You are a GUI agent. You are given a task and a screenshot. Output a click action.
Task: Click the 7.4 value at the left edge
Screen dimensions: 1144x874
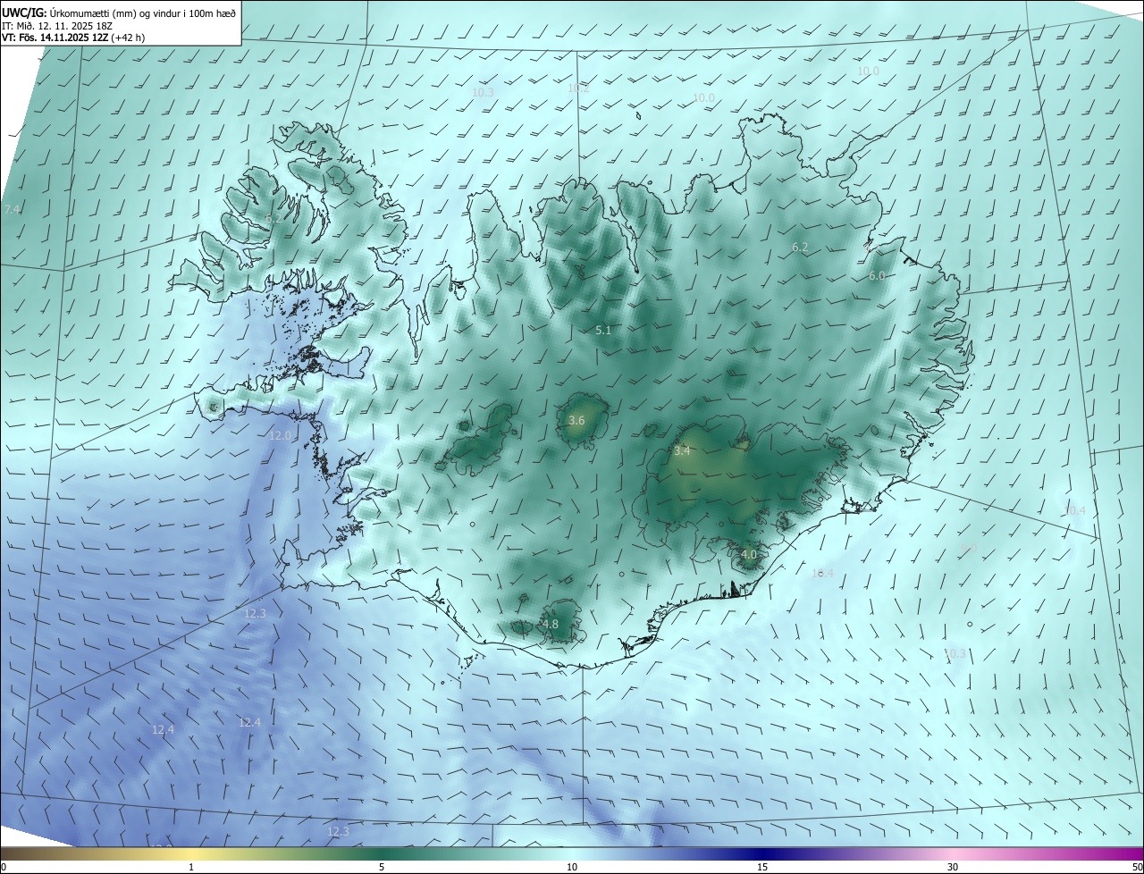click(12, 209)
